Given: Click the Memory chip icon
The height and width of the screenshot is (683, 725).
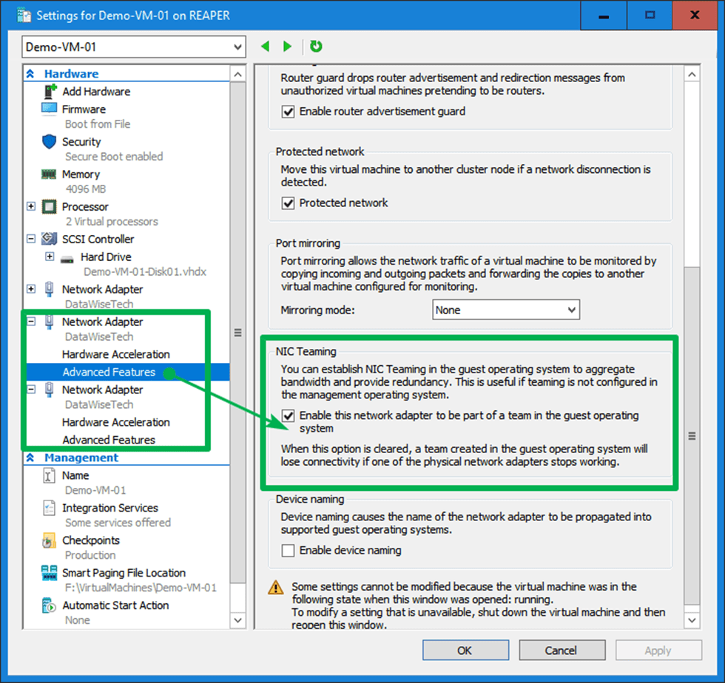Looking at the screenshot, I should (x=49, y=174).
